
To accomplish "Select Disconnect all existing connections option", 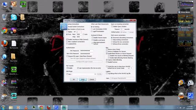I will 111,38.
